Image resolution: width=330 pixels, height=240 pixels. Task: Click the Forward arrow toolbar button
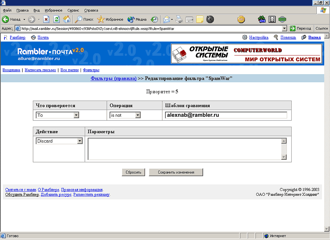pyautogui.click(x=32, y=19)
